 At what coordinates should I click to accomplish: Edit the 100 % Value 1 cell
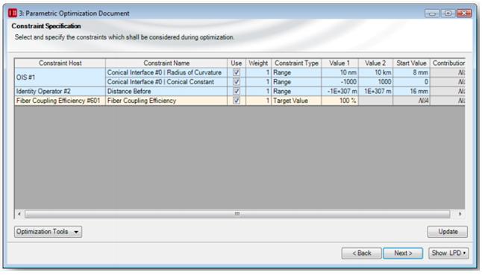(340, 101)
